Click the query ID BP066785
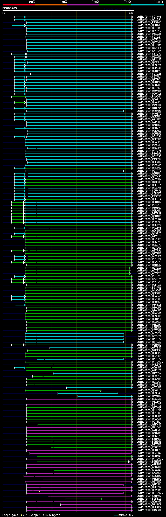 [10, 8]
